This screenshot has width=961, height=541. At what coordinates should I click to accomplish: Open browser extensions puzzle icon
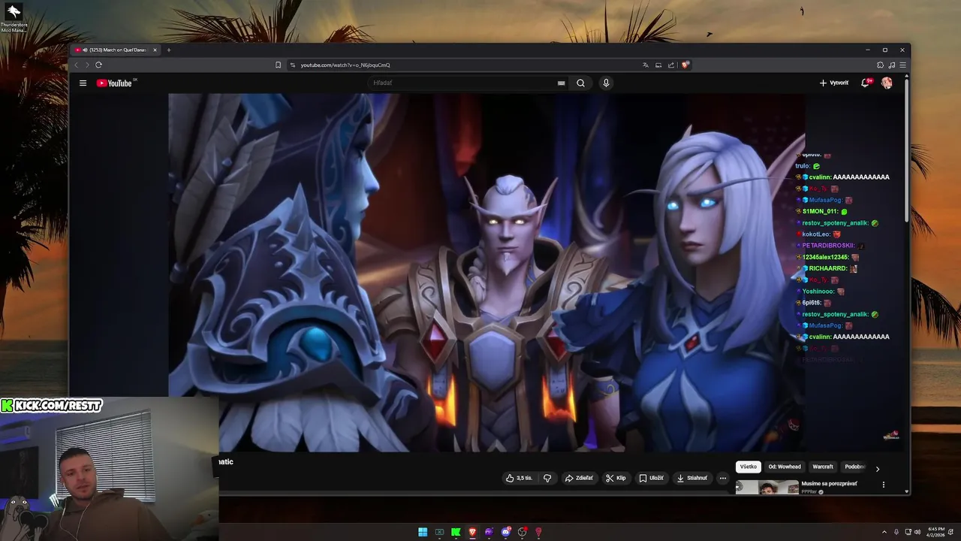pos(881,65)
